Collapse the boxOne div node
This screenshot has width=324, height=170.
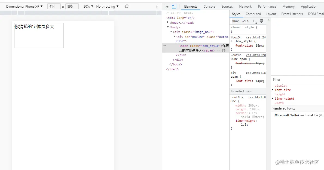175,37
